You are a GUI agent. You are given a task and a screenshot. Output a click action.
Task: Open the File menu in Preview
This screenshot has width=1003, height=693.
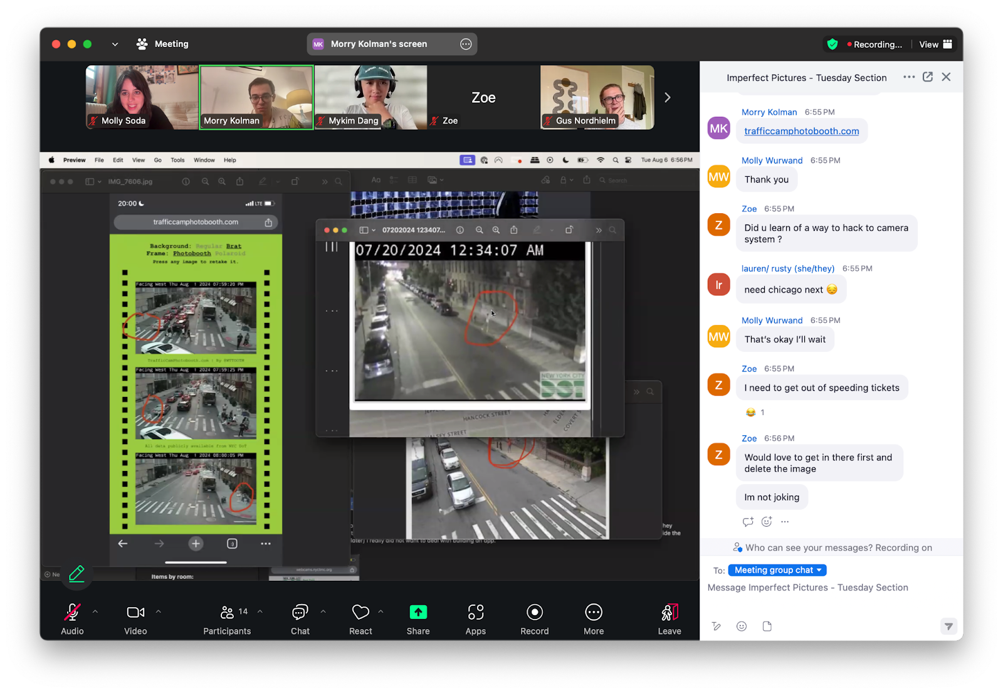(99, 160)
